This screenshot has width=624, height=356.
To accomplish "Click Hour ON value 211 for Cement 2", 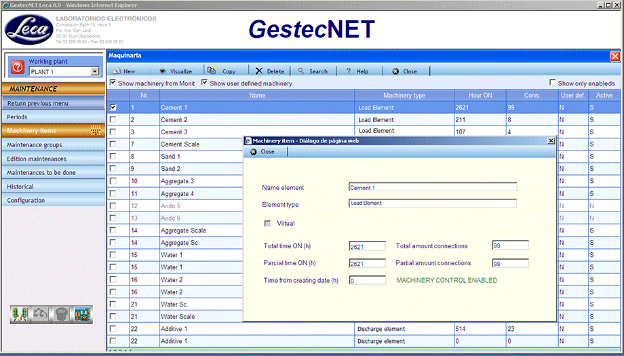I will point(460,120).
